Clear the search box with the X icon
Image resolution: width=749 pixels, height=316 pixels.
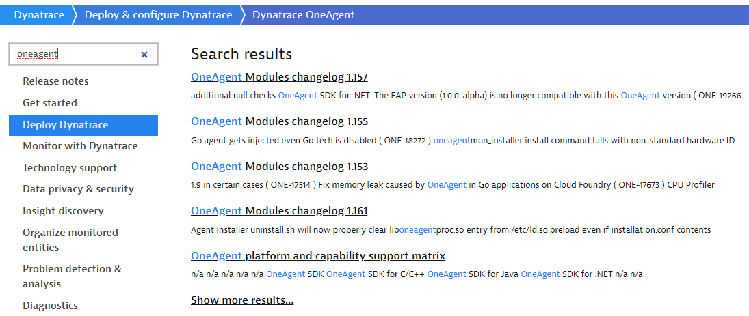144,55
